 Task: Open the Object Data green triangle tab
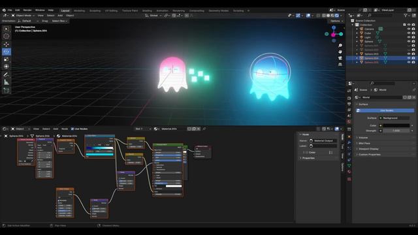click(349, 166)
